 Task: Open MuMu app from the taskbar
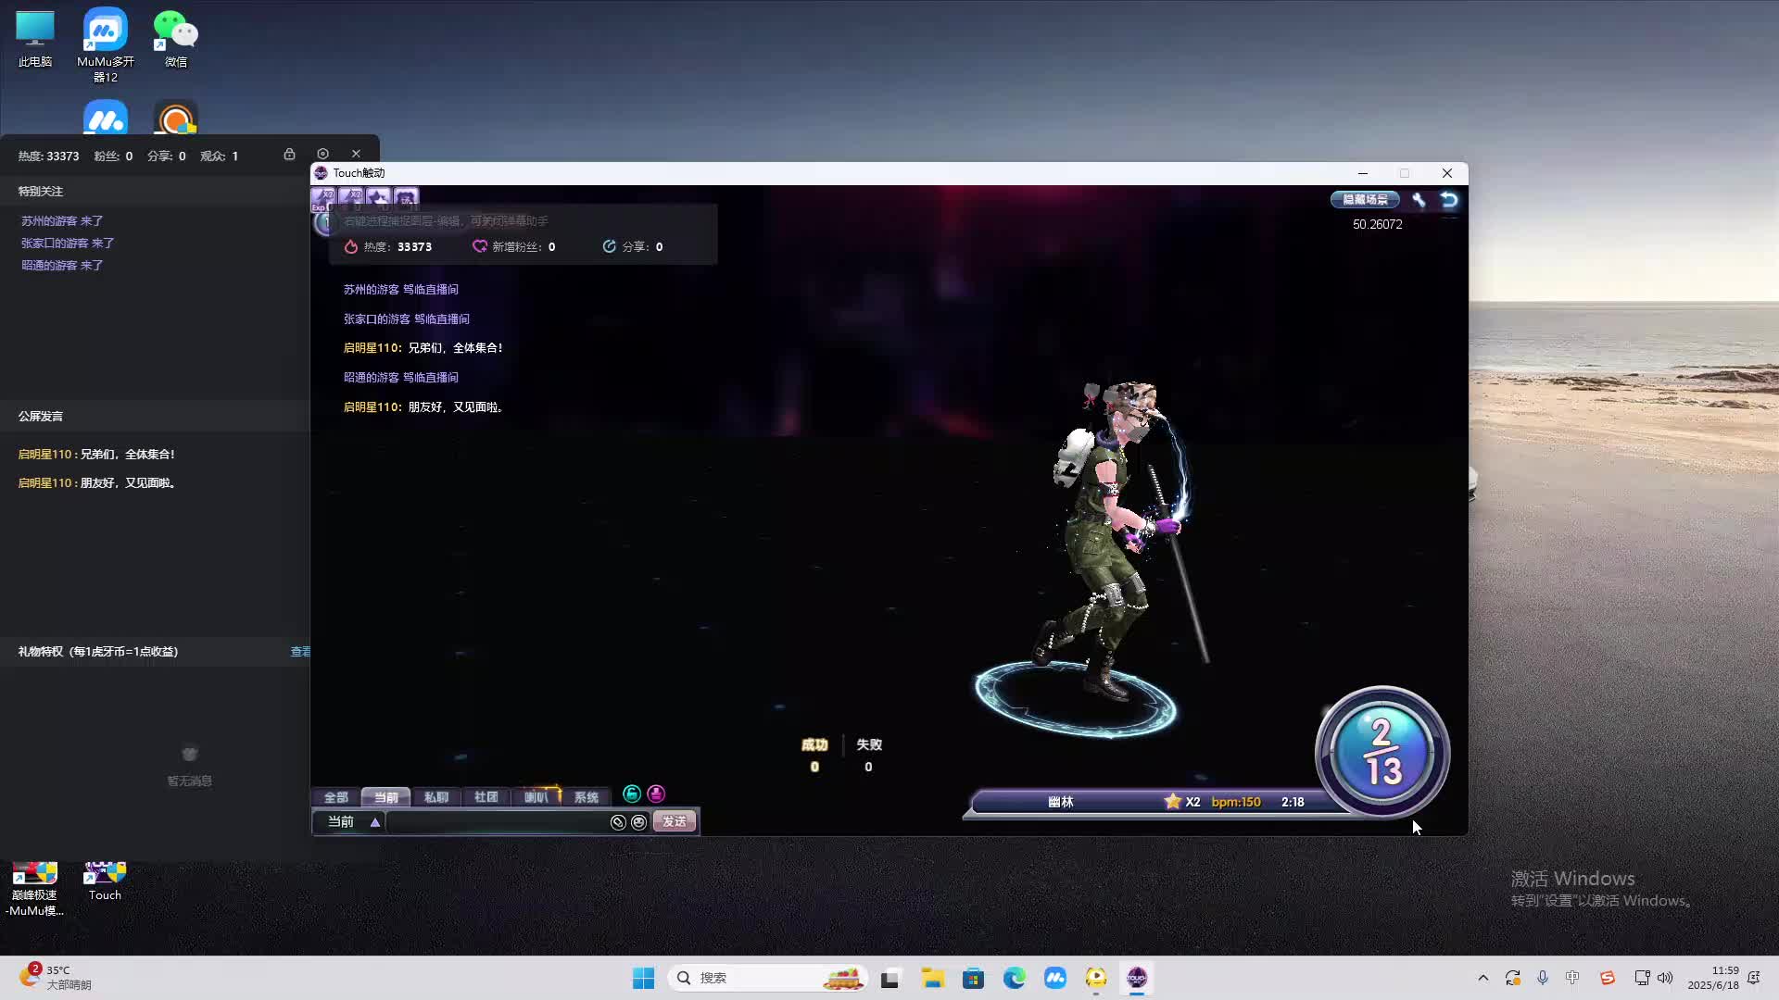point(1055,978)
